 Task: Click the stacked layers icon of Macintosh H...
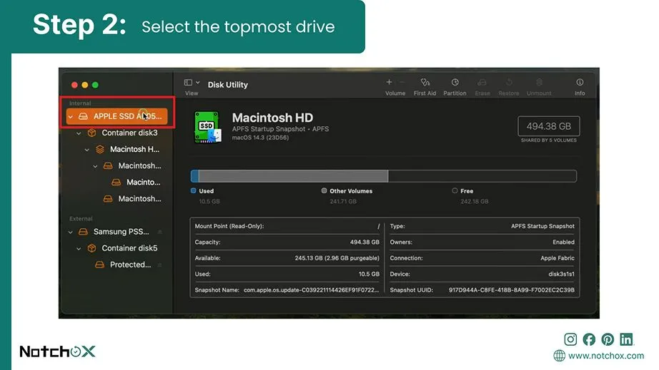point(99,149)
